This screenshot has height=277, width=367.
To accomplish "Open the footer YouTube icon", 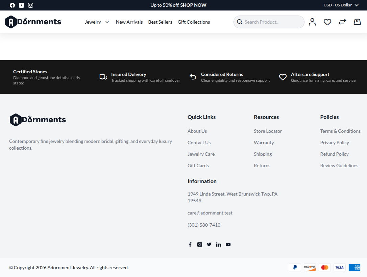I will coord(228,245).
